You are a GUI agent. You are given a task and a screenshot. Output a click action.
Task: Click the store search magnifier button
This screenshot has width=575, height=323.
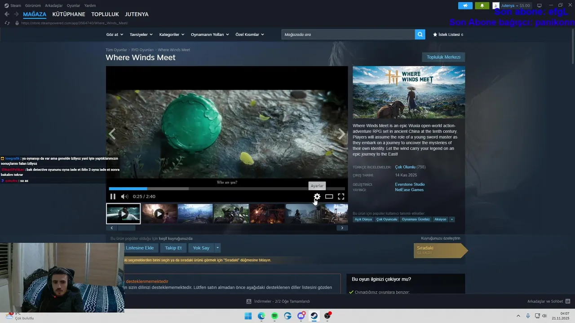pos(420,35)
